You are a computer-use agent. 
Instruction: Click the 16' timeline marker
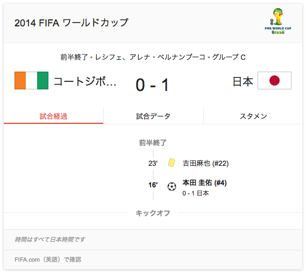(153, 185)
